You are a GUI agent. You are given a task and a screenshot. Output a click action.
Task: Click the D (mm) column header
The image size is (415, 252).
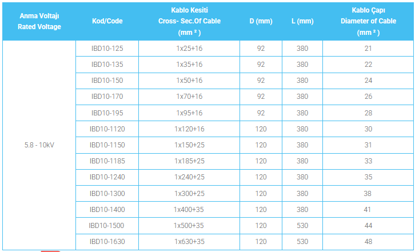261,21
